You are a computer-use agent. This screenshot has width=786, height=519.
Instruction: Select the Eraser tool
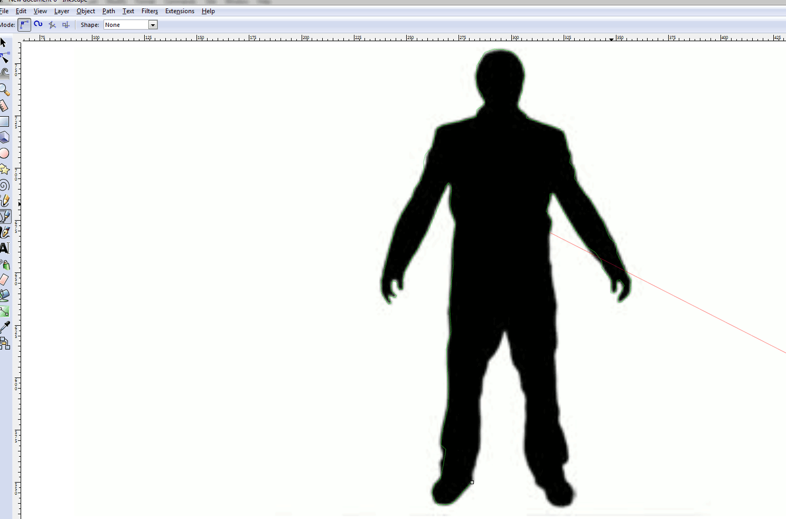[x=4, y=280]
